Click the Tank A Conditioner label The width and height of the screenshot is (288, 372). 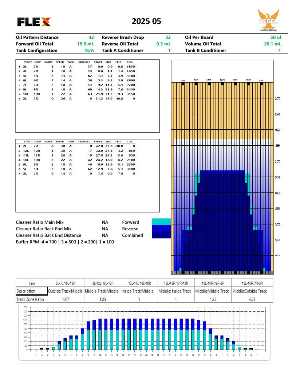(122, 50)
